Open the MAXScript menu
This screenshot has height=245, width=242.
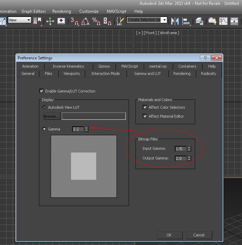(117, 11)
